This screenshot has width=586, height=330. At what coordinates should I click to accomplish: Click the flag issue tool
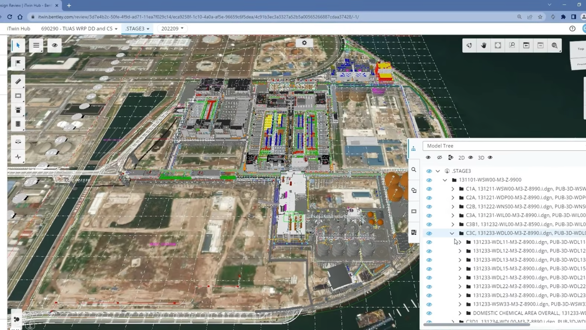coord(18,63)
